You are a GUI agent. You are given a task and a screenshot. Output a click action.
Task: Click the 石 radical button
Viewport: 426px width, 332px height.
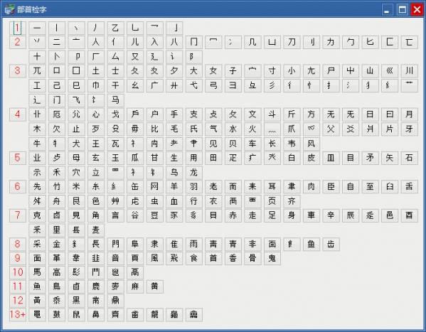pos(409,158)
